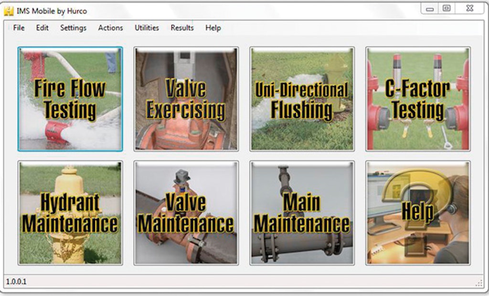Click the version text 1.0.0.1 in status bar
The width and height of the screenshot is (489, 296).
pos(16,282)
